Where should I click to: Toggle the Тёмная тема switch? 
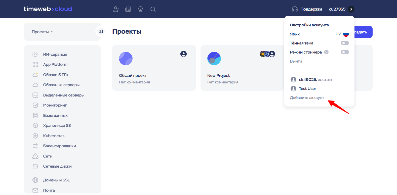(345, 43)
